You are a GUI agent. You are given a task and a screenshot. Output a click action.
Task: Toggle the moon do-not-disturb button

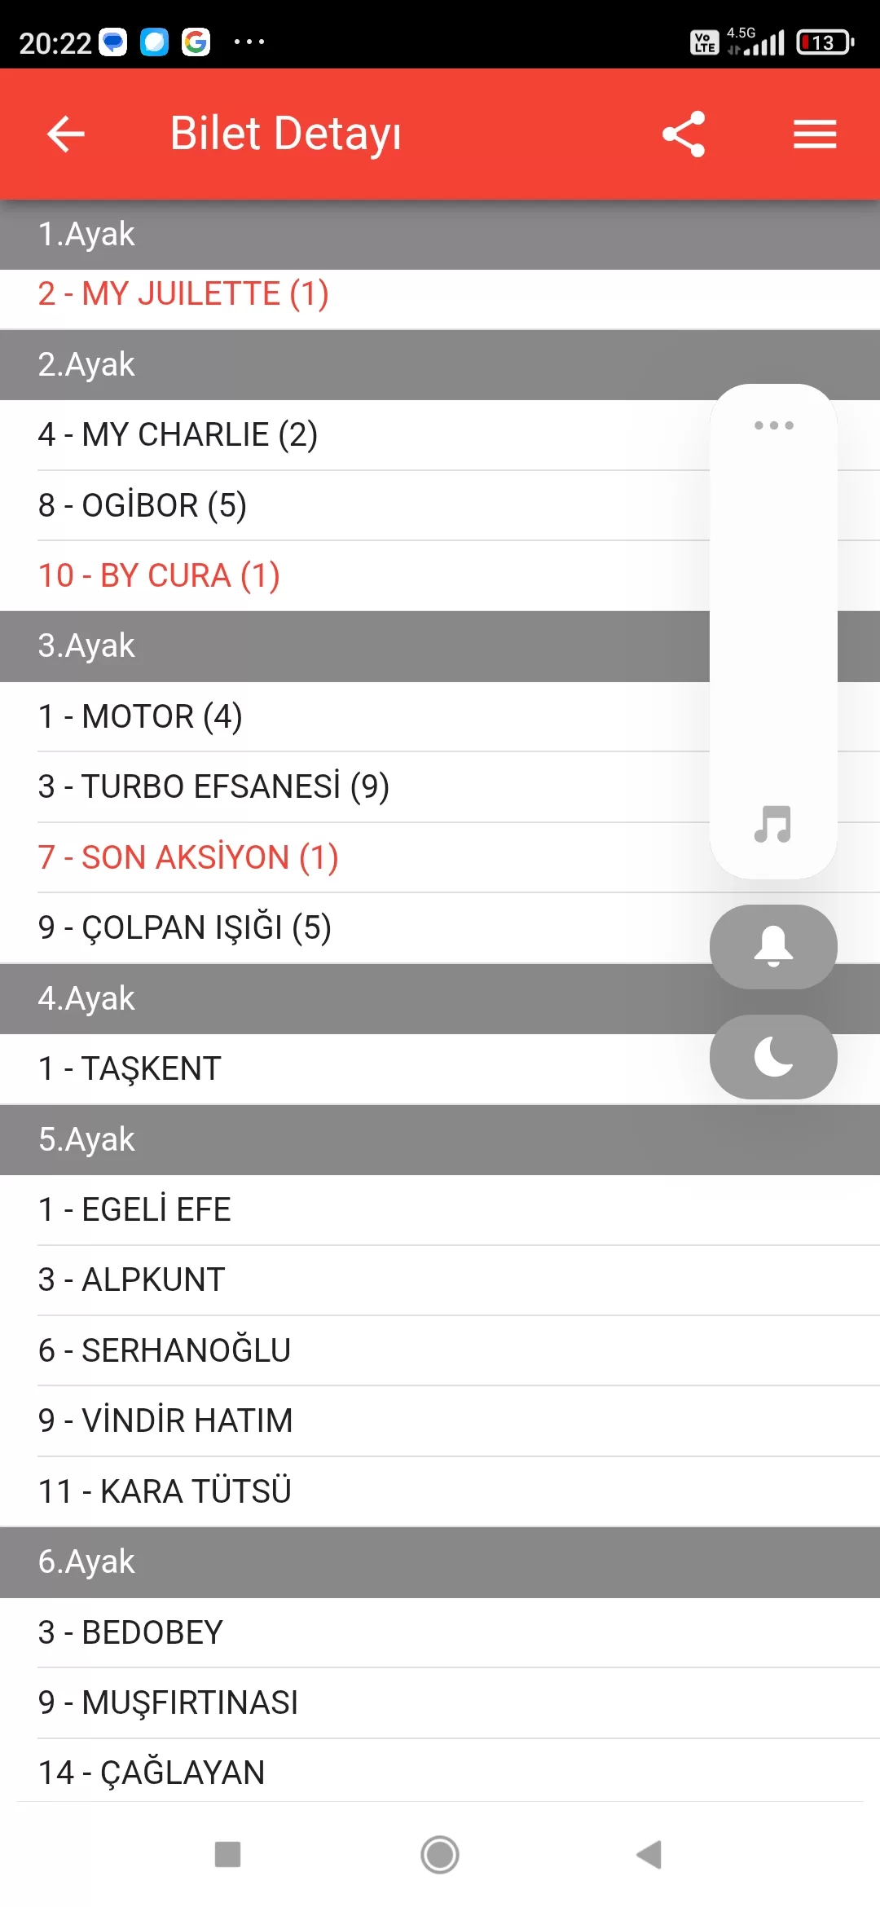(773, 1057)
